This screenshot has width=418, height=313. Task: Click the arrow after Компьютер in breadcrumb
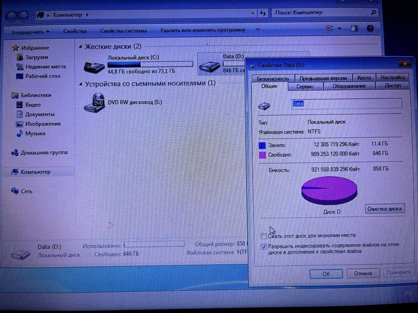pyautogui.click(x=87, y=15)
